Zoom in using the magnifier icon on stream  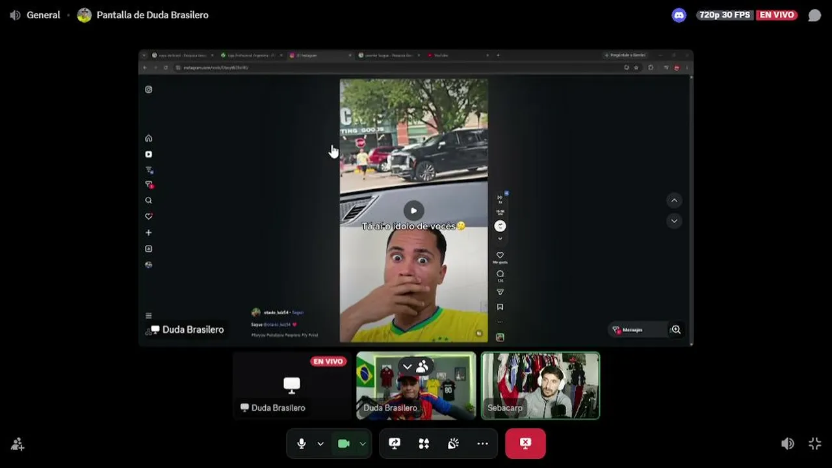tap(676, 330)
